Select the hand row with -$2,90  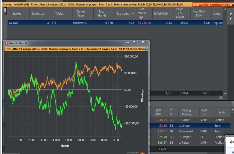tap(190, 126)
